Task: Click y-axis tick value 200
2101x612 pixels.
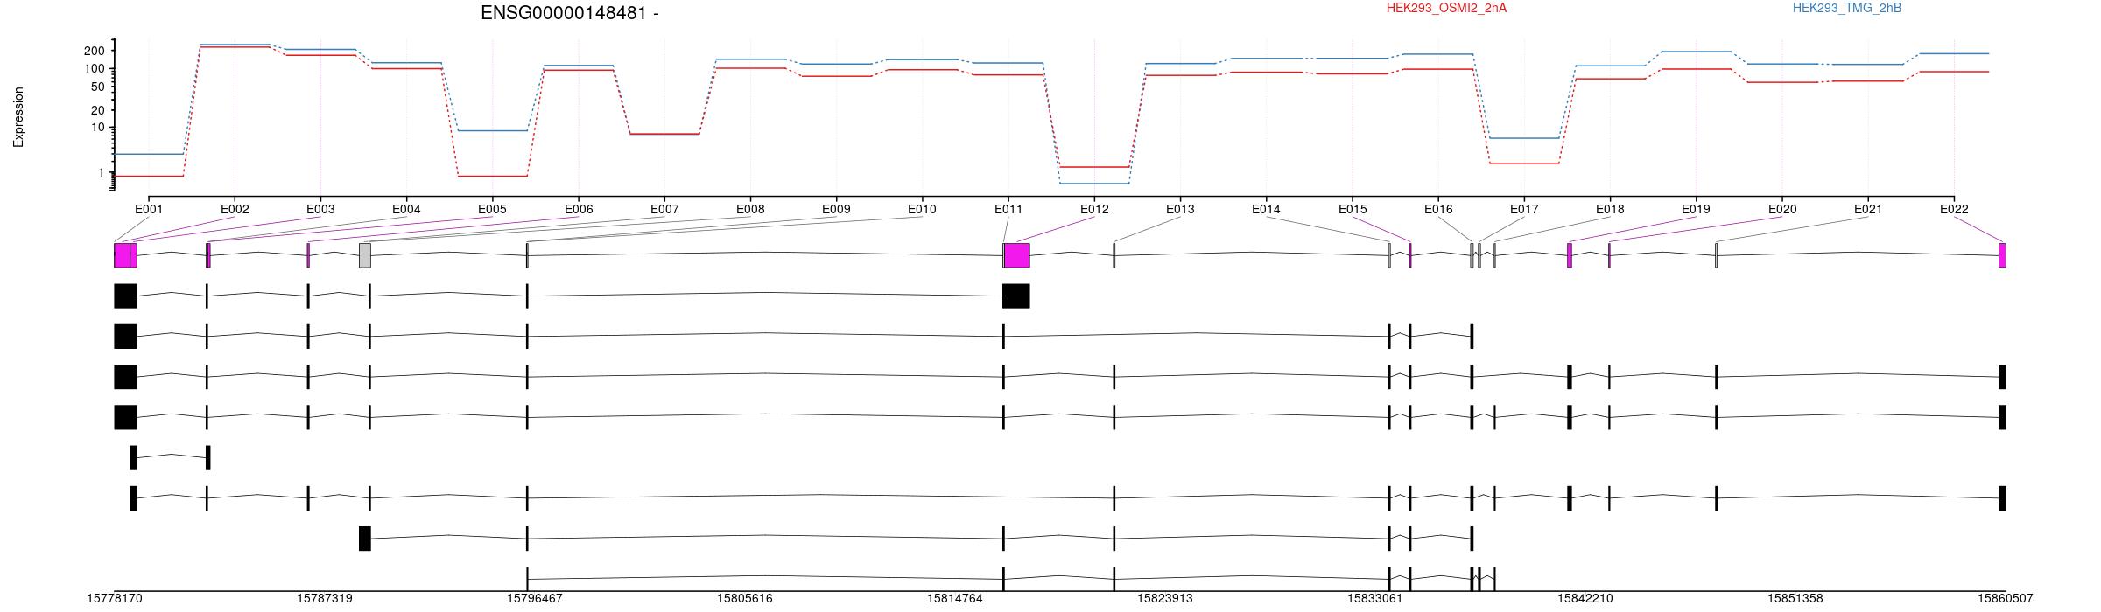Action: (x=94, y=51)
